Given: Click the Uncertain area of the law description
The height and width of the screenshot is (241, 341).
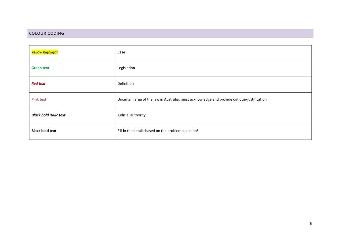Looking at the screenshot, I should coord(192,99).
